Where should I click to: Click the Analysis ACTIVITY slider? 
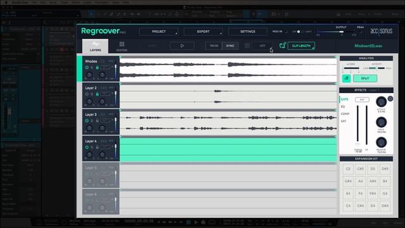point(377,68)
